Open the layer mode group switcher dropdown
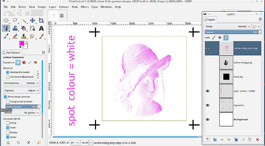 pyautogui.click(x=257, y=26)
